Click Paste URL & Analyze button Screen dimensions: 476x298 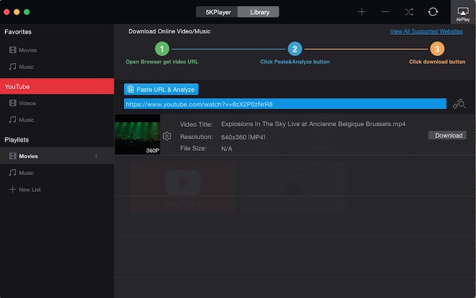click(161, 89)
